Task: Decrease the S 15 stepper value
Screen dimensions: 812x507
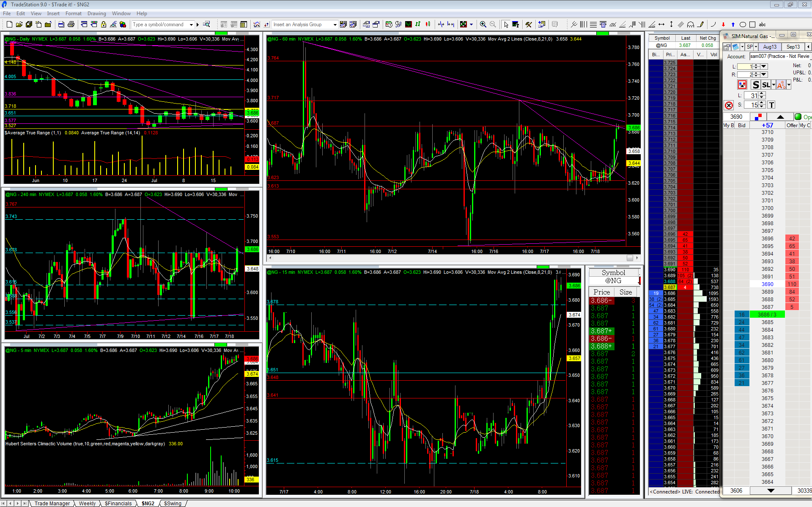Action: 762,107
